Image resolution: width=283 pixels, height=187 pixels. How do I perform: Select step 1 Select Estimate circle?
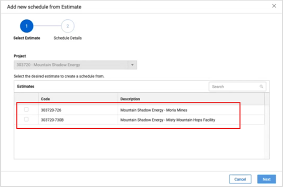coord(26,26)
